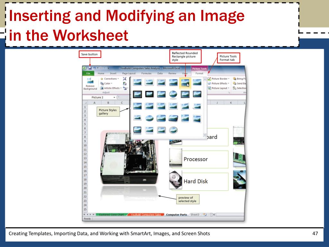Click the Compress Pictures icon beside Corrections
The image size is (329, 247).
pos(125,79)
